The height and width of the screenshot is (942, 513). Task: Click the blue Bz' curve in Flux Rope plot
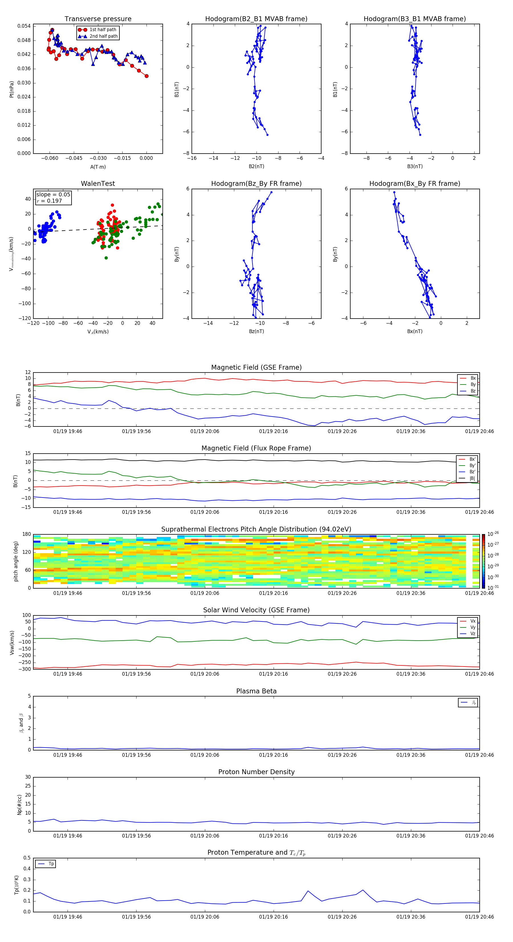pyautogui.click(x=256, y=500)
